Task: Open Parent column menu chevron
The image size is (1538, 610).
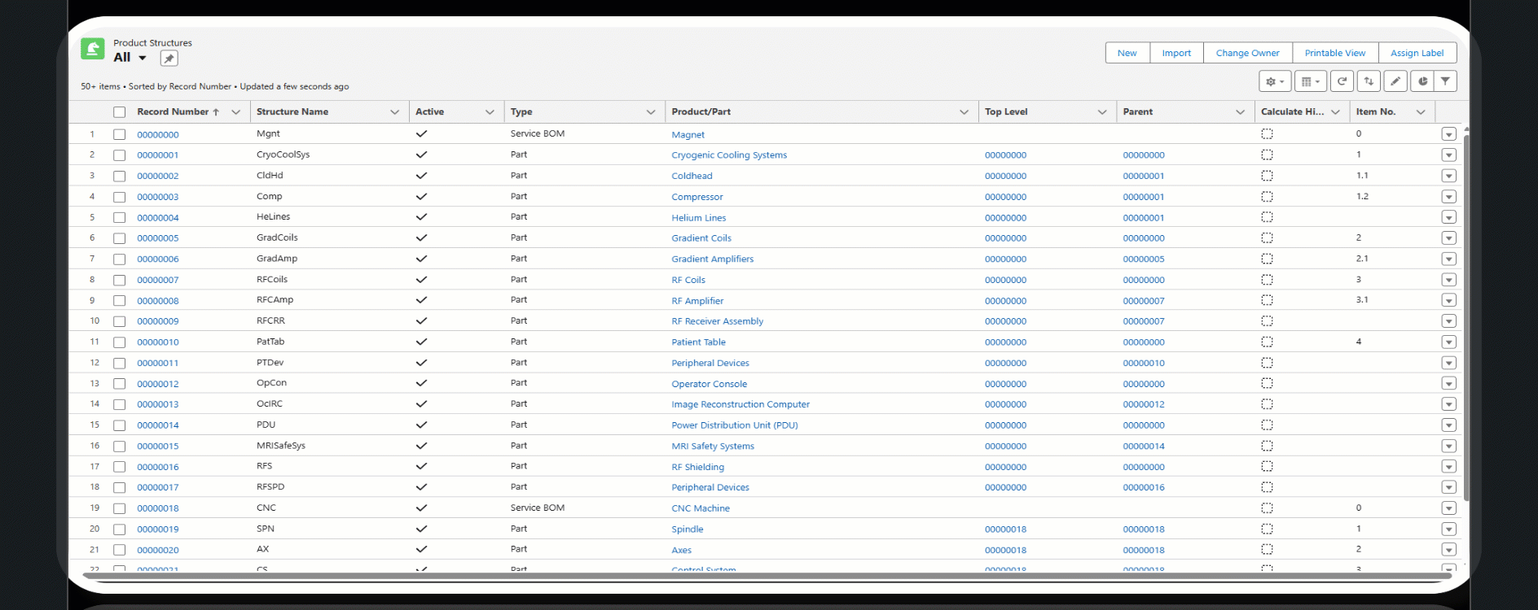Action: pyautogui.click(x=1241, y=112)
